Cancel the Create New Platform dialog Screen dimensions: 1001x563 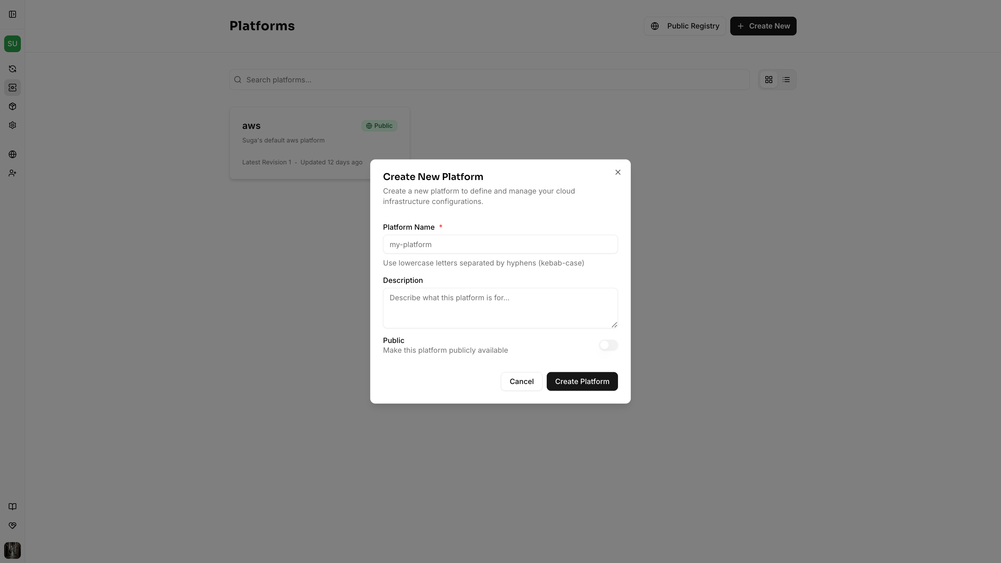pyautogui.click(x=521, y=381)
